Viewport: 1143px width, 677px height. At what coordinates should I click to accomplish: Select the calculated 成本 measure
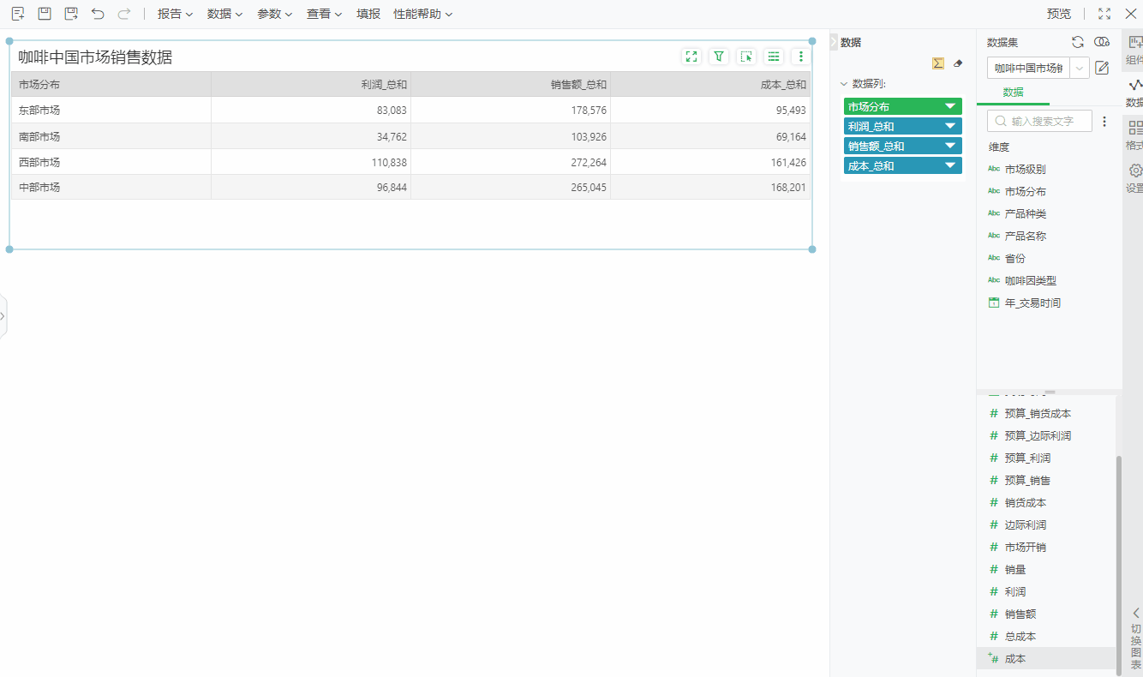(1014, 658)
